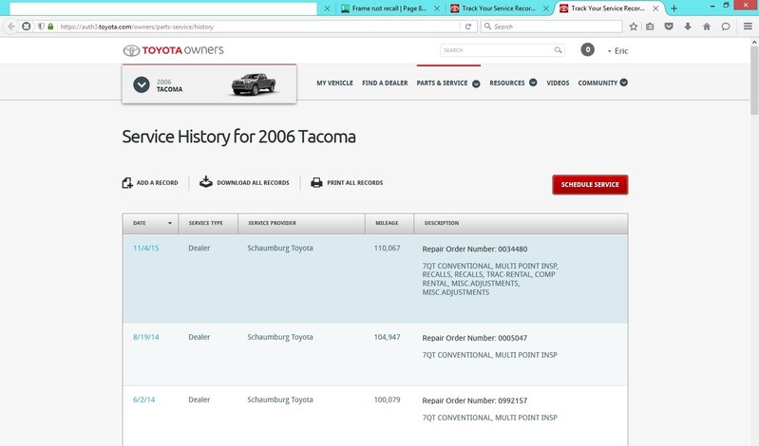The image size is (759, 446).
Task: Sort by the Date column arrow
Action: pyautogui.click(x=170, y=223)
